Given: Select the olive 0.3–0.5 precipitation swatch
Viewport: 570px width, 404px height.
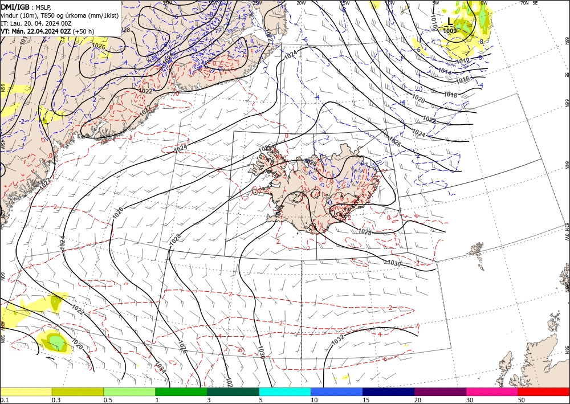Looking at the screenshot, I should pyautogui.click(x=78, y=391).
